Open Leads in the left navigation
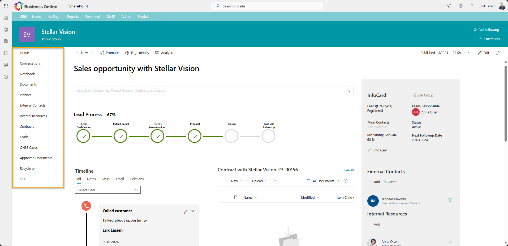 pyautogui.click(x=24, y=137)
